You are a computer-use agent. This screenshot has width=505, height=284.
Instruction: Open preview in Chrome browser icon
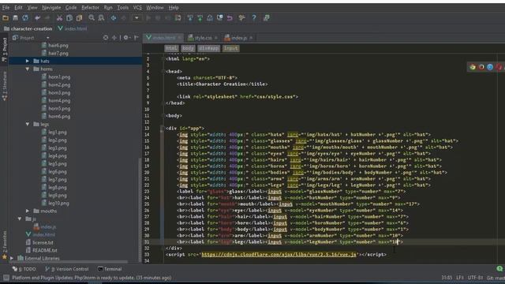[x=473, y=67]
